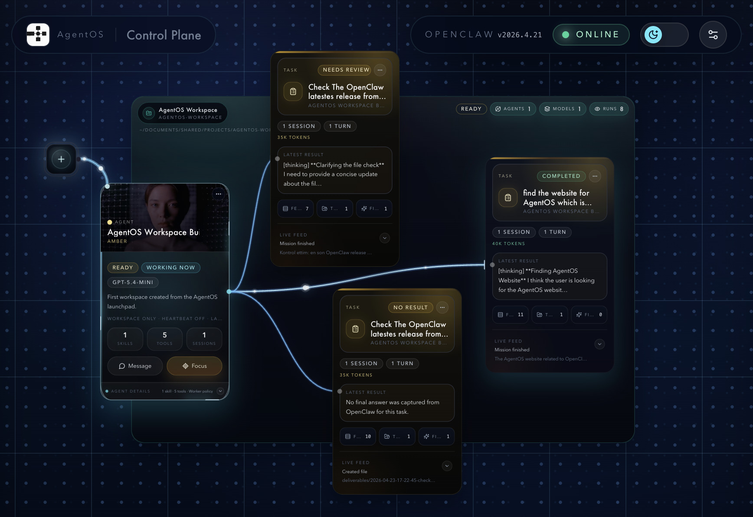Expand Live Feed on the Needs Review task
Screen dimensions: 753x517
pyautogui.click(x=385, y=238)
